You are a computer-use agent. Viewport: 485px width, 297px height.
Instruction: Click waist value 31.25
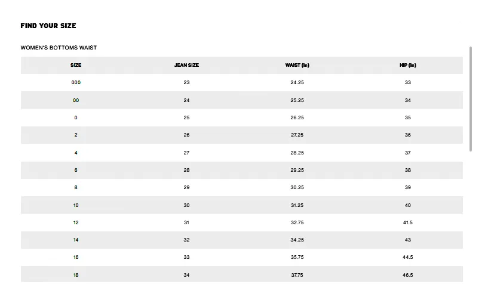pyautogui.click(x=297, y=205)
